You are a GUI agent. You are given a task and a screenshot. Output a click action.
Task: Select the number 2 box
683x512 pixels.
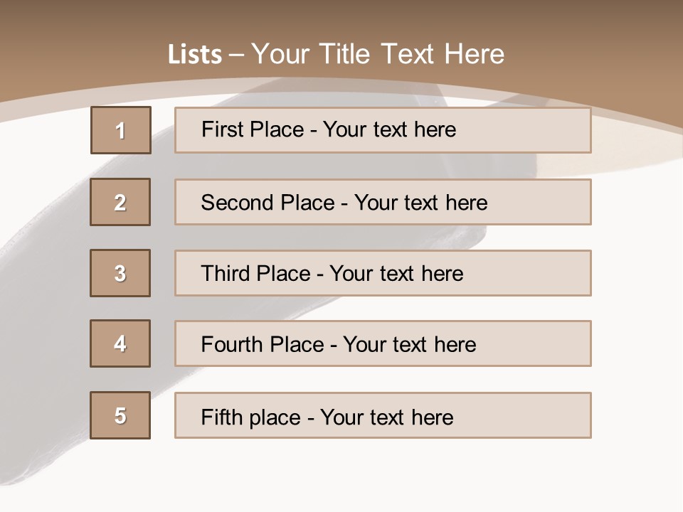[x=120, y=202]
